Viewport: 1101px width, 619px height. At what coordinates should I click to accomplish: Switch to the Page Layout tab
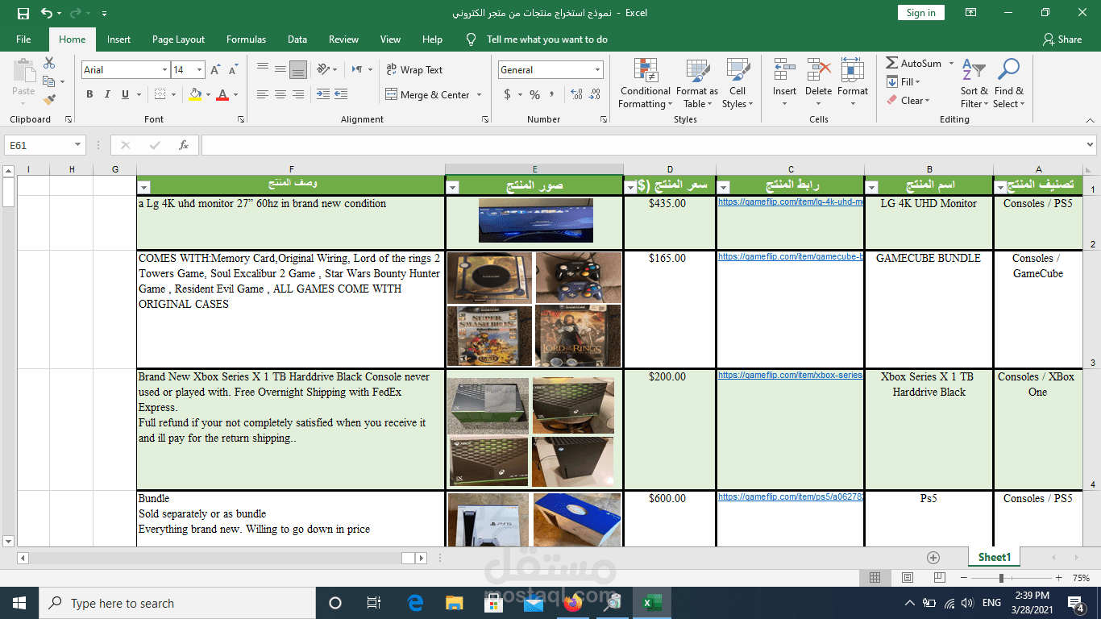pyautogui.click(x=178, y=39)
